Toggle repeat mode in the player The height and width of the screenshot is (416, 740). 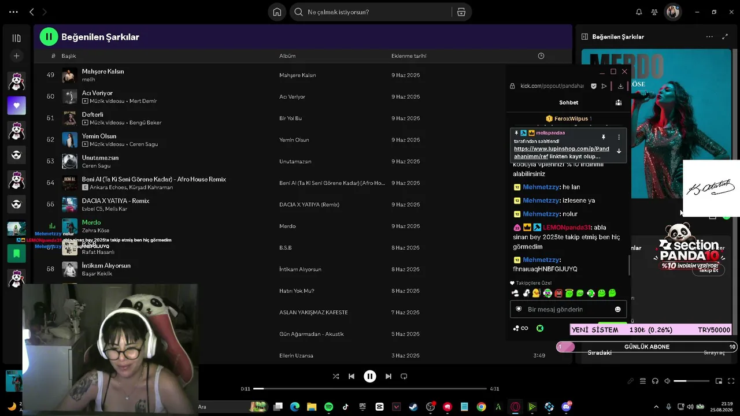[x=404, y=376]
